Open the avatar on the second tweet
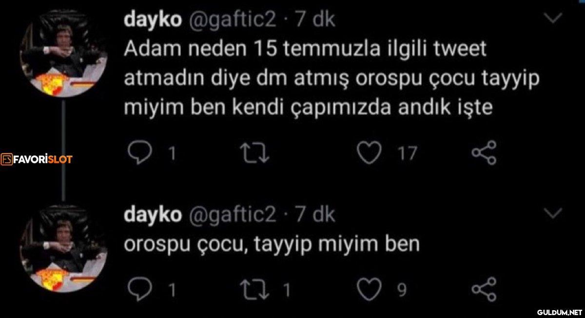This screenshot has height=318, width=585. click(62, 249)
